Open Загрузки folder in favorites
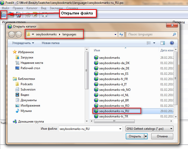This screenshot has height=149, width=188. tap(24, 57)
